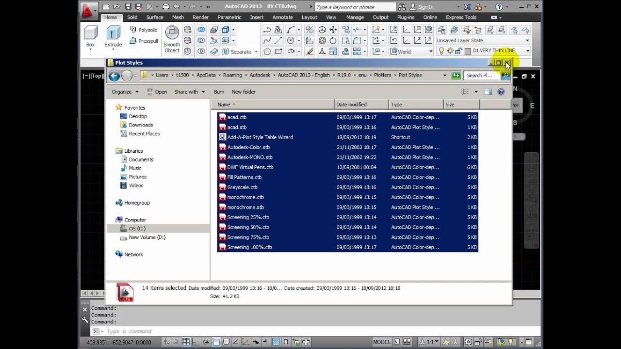The width and height of the screenshot is (621, 349).
Task: Click the Open file icon in quick access toolbar
Action: [118, 7]
